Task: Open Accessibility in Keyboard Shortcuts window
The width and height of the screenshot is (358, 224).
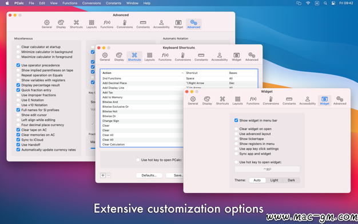Action: (220, 57)
